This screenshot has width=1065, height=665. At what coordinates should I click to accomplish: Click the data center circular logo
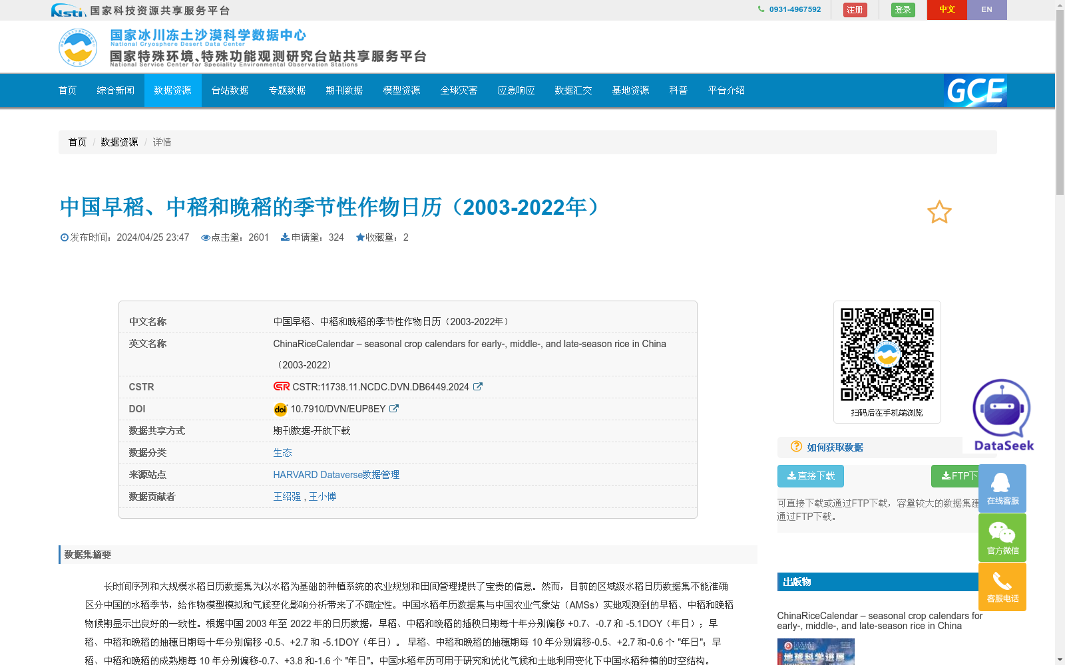(x=78, y=47)
